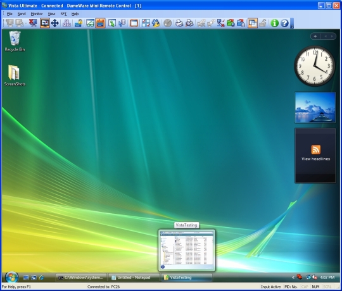342x291 pixels.
Task: Click the printer toolbar icon
Action: (179, 23)
